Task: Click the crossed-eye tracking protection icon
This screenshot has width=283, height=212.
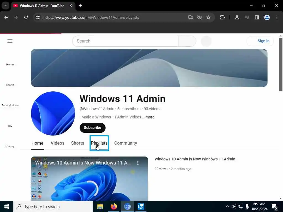Action: pos(200,17)
